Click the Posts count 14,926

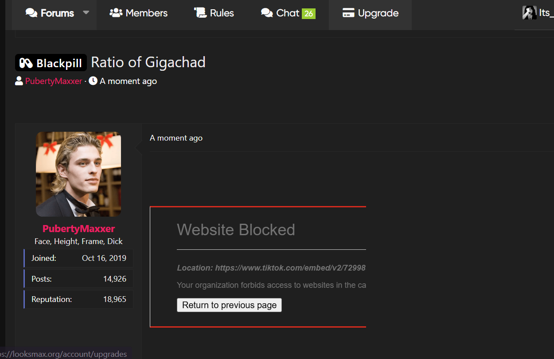[x=114, y=279]
